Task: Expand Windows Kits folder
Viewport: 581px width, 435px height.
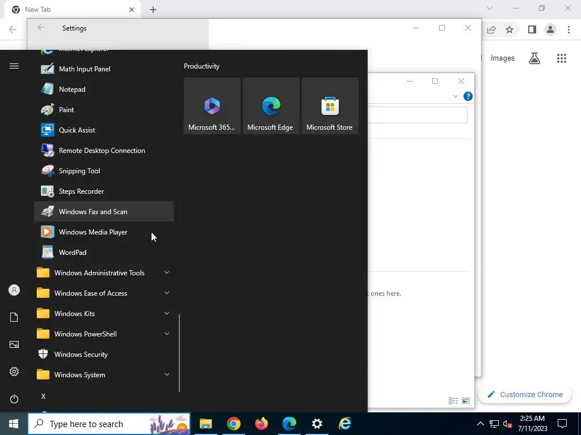Action: click(104, 313)
